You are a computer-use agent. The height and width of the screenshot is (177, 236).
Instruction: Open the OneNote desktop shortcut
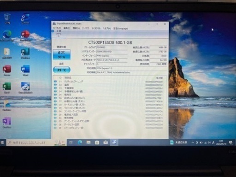point(7,123)
